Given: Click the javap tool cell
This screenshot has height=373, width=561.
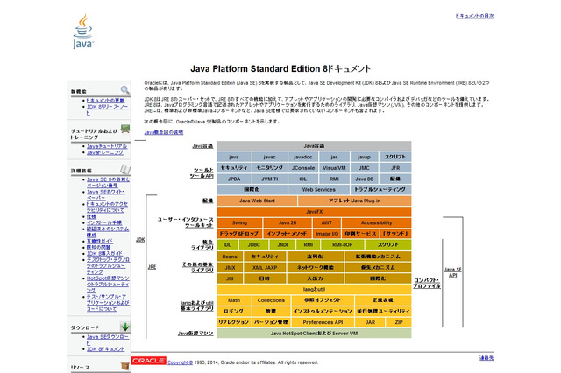Looking at the screenshot, I should [364, 157].
